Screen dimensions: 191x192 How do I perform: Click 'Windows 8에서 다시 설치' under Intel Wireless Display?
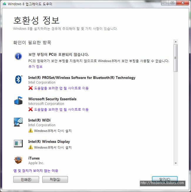coord(53,147)
